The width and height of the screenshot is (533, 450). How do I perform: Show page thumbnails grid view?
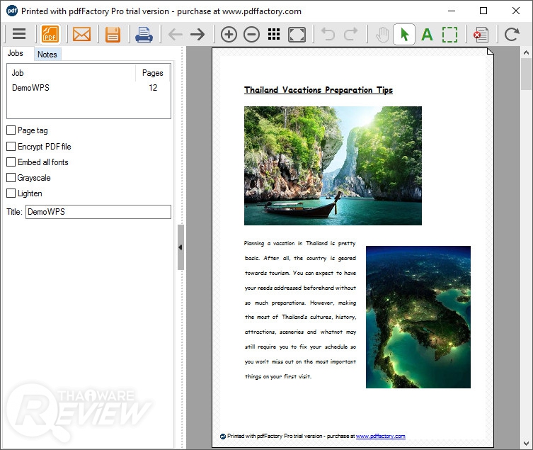point(275,34)
